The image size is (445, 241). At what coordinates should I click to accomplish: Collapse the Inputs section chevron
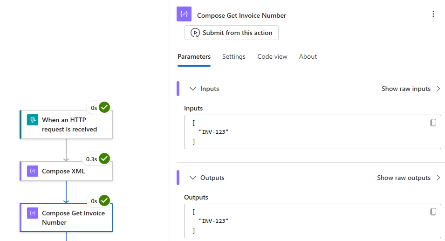(x=192, y=89)
